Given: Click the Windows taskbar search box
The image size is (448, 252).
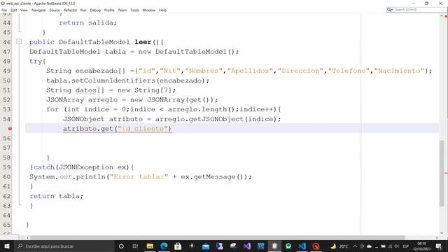Looking at the screenshot, I should coord(64,246).
